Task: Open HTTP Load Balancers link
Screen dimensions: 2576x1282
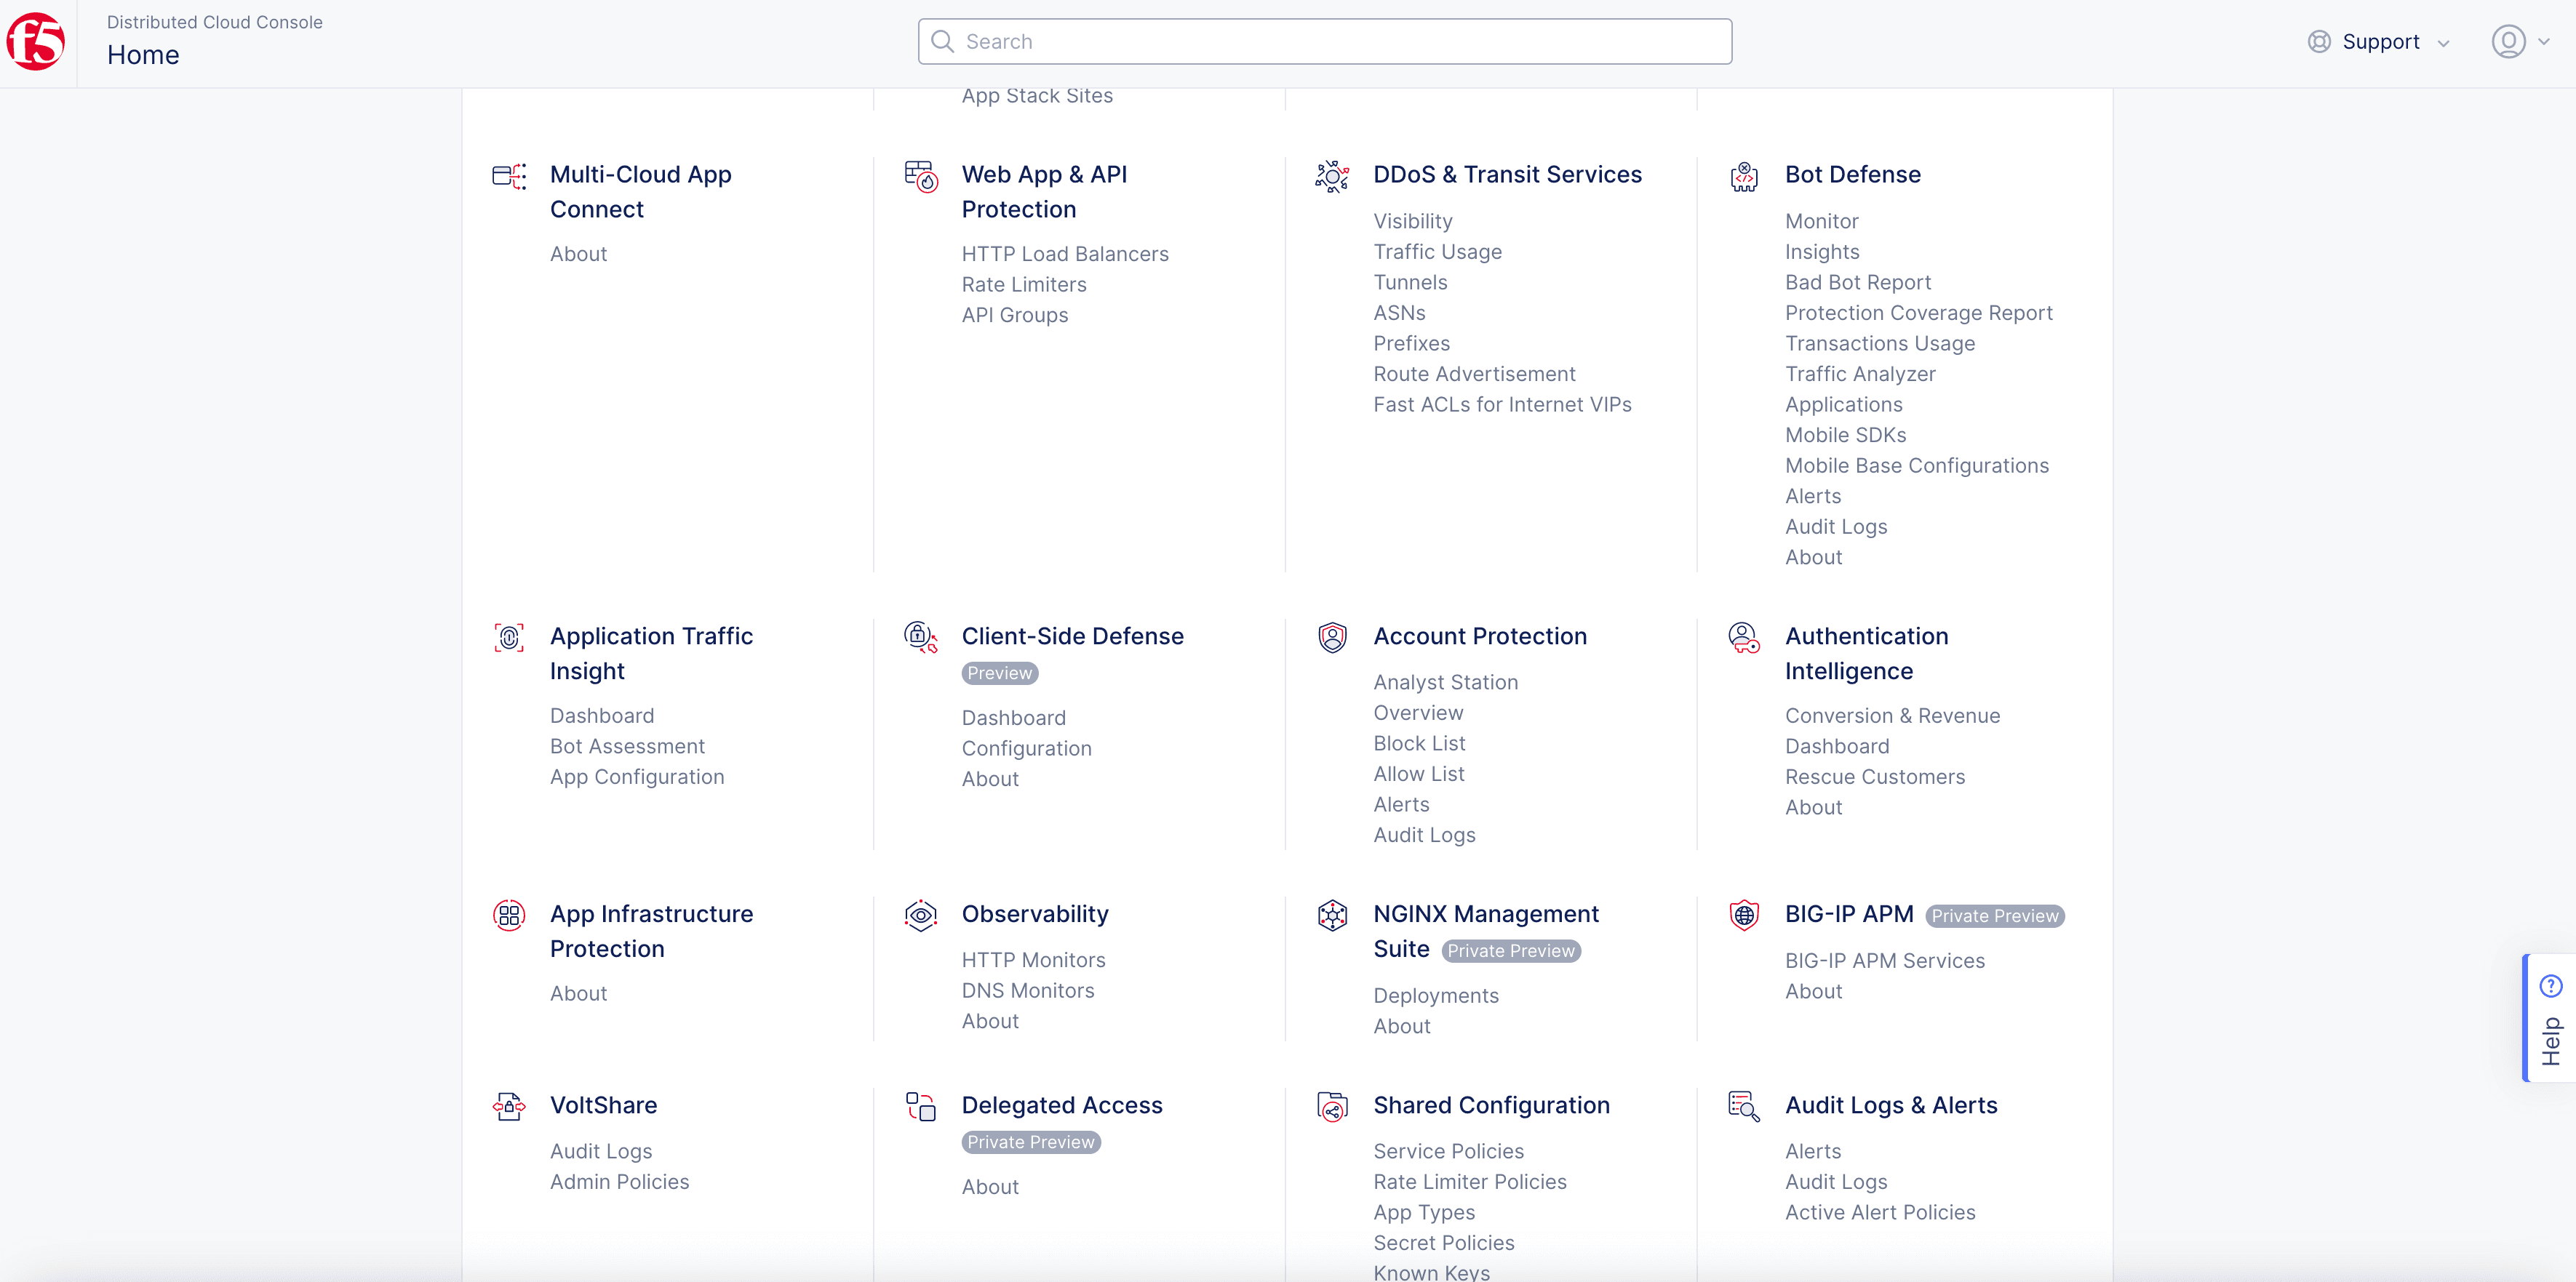Action: (1064, 254)
